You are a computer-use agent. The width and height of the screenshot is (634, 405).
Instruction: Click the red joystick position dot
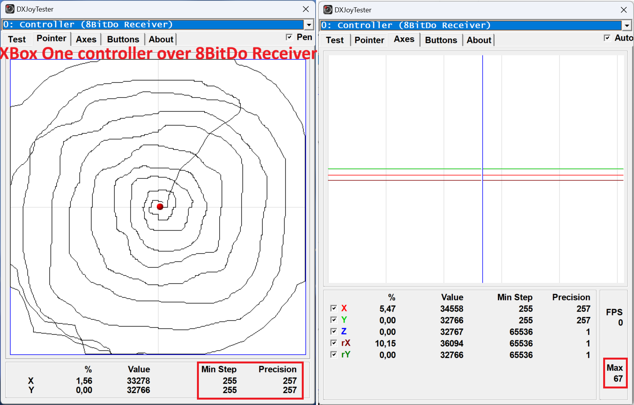pos(160,206)
